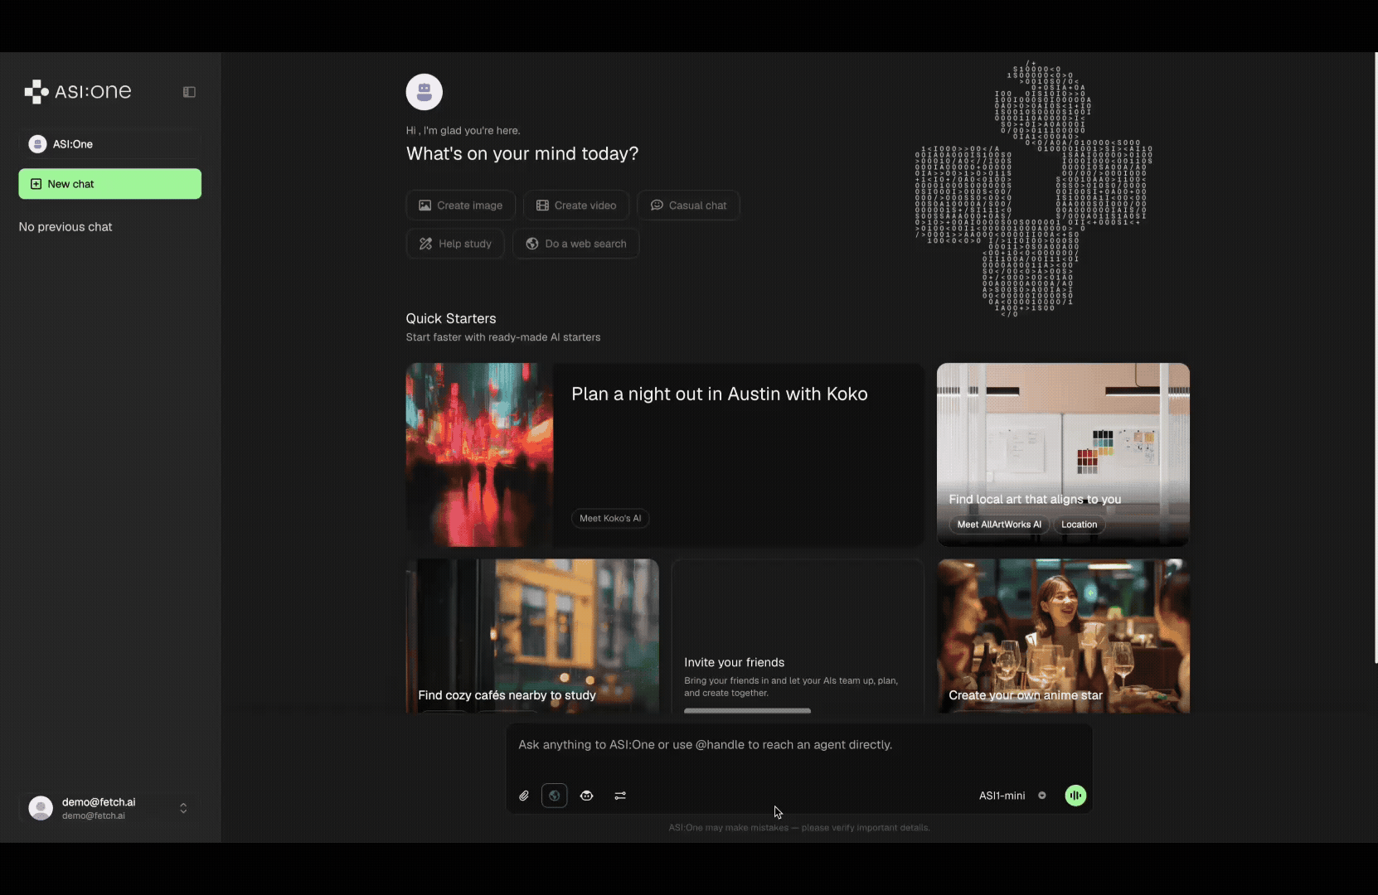The height and width of the screenshot is (895, 1378).
Task: Click the Location tag on art card
Action: pos(1079,525)
